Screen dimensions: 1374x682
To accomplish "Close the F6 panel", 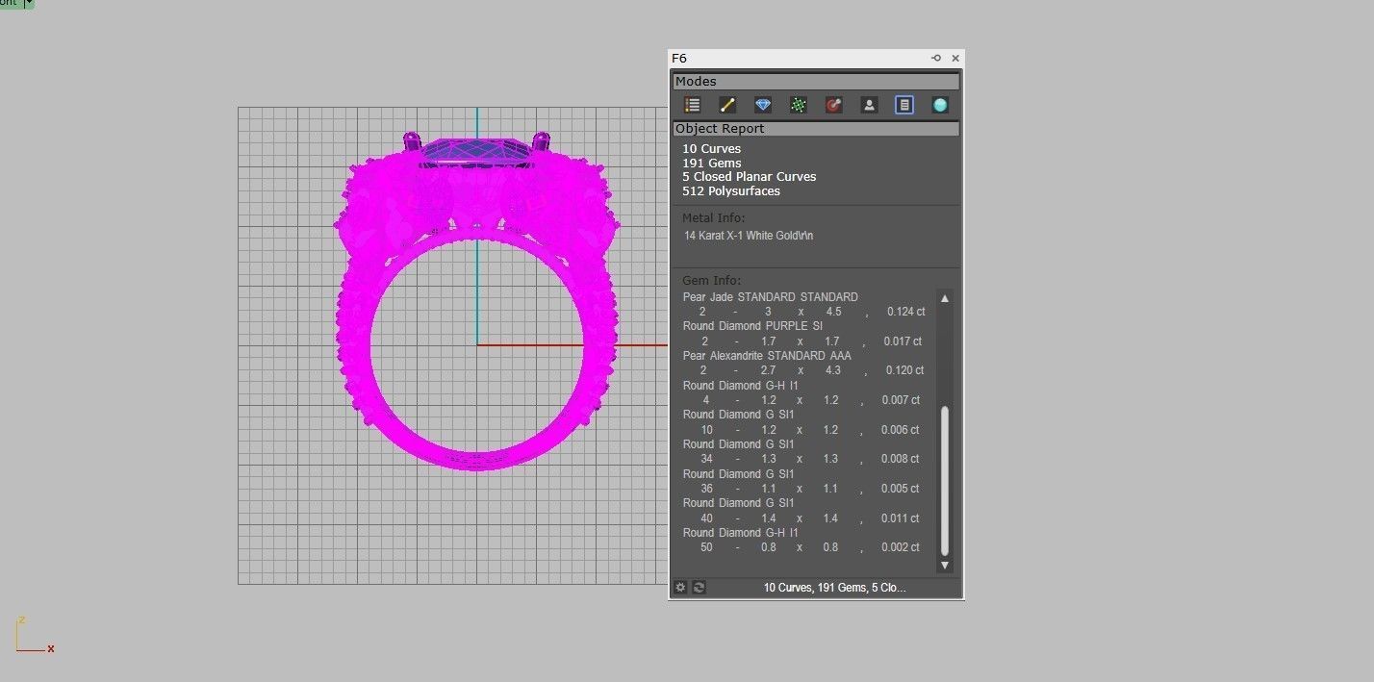I will tap(955, 59).
